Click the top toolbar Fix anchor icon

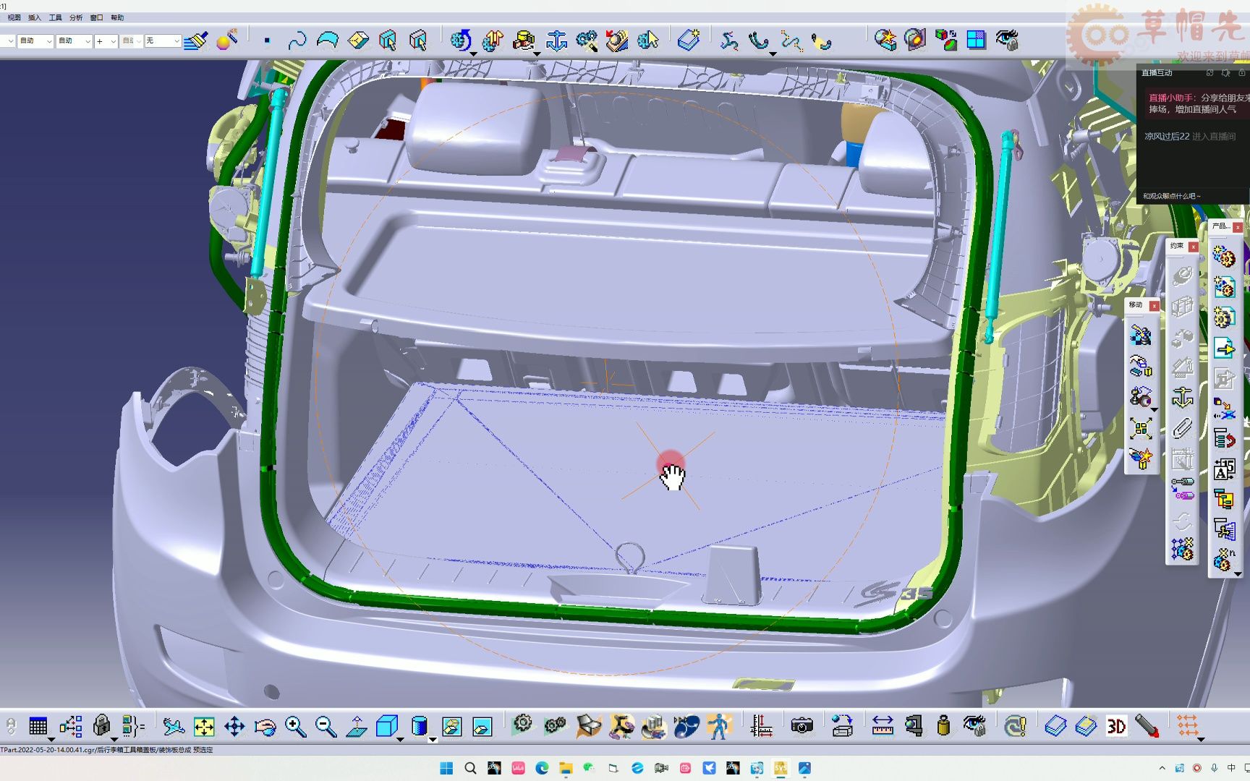(556, 40)
